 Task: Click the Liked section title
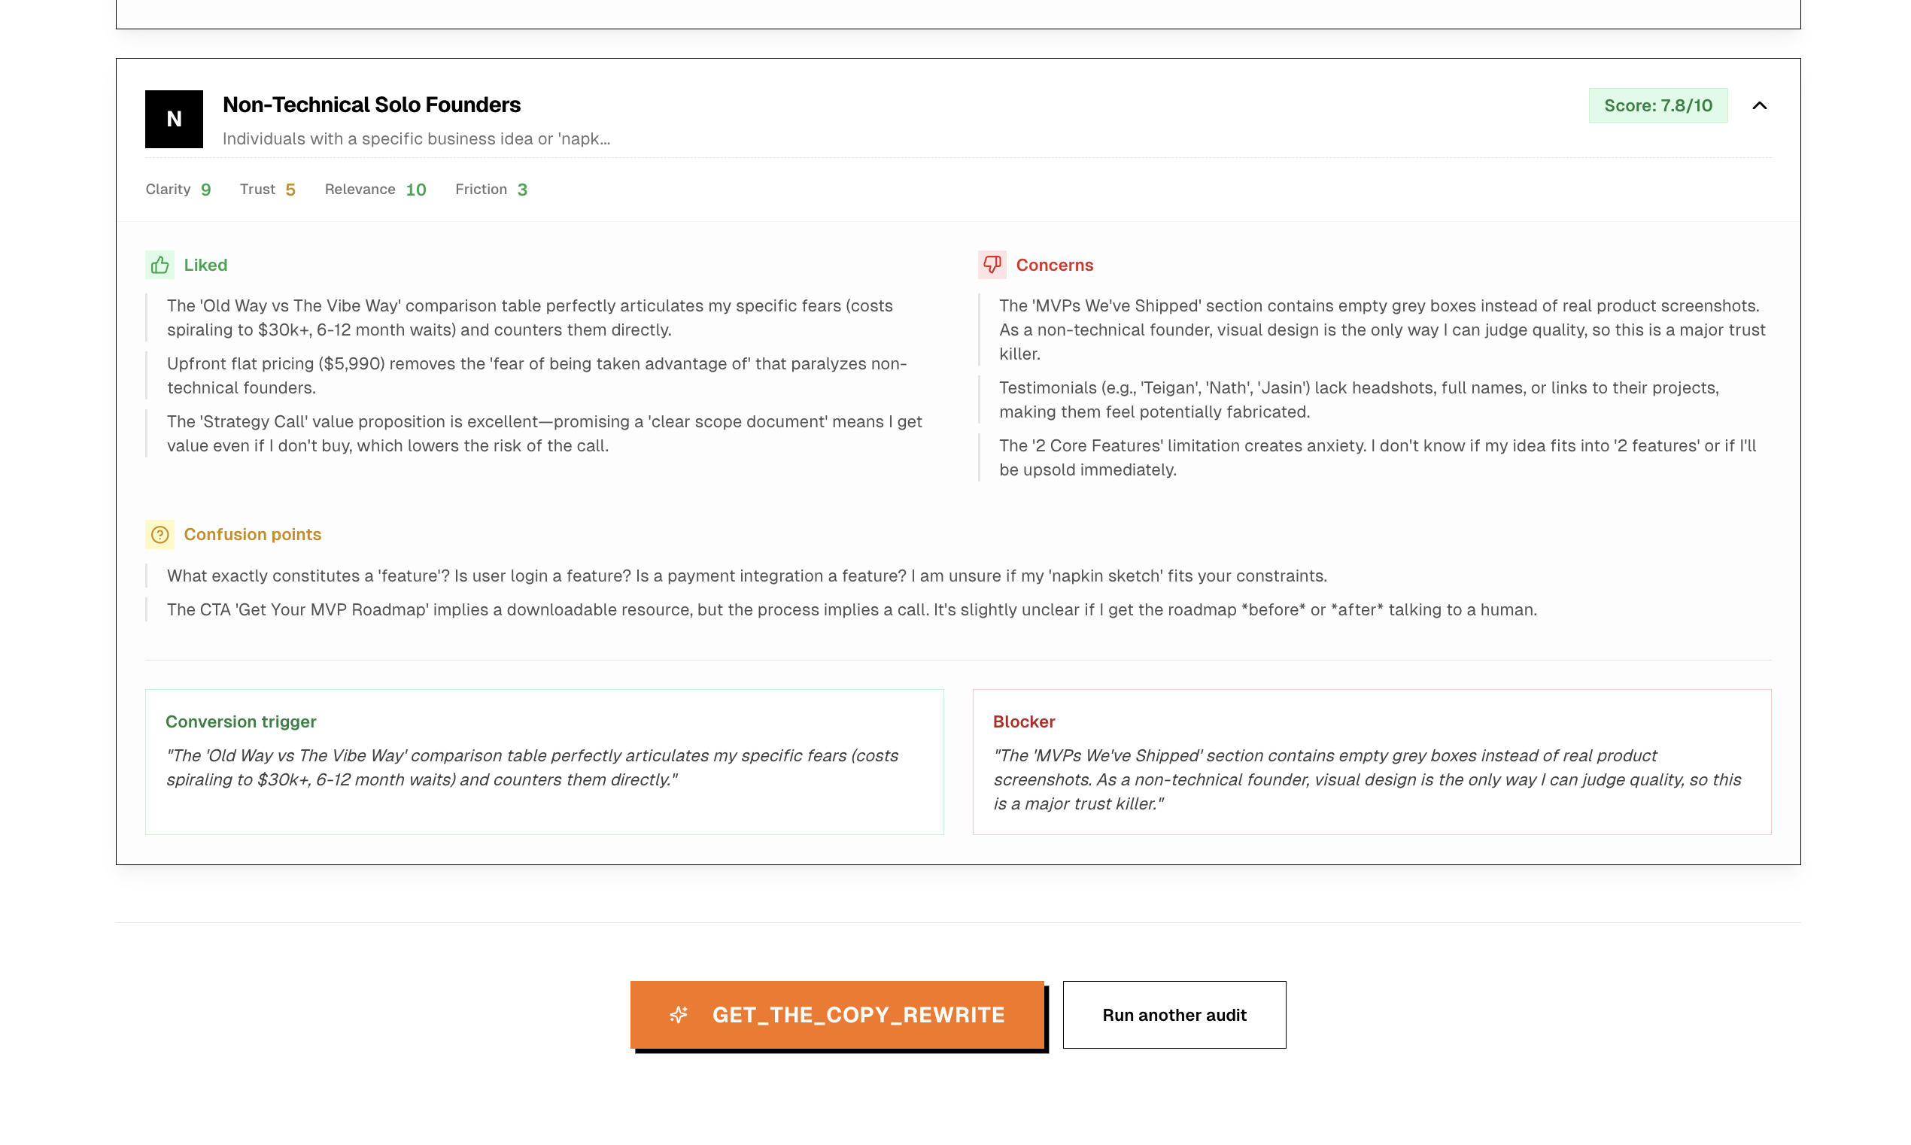(x=205, y=265)
